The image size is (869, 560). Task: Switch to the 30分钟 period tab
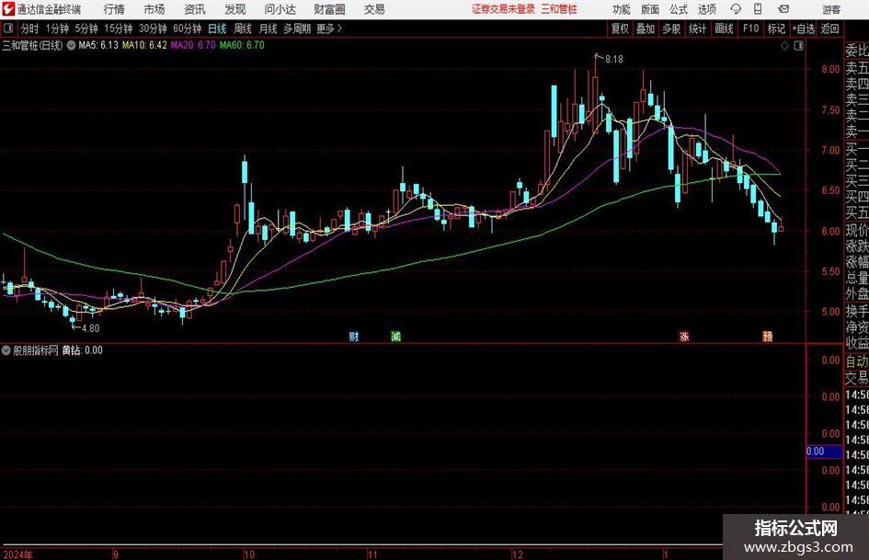(x=153, y=29)
